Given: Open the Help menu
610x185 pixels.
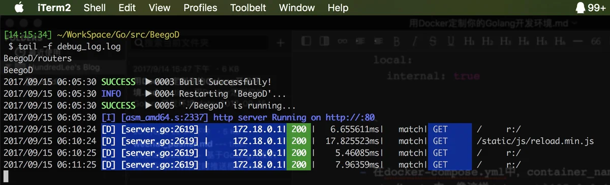Looking at the screenshot, I should pos(338,8).
